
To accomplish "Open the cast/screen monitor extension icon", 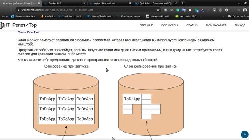I will coord(214,10).
